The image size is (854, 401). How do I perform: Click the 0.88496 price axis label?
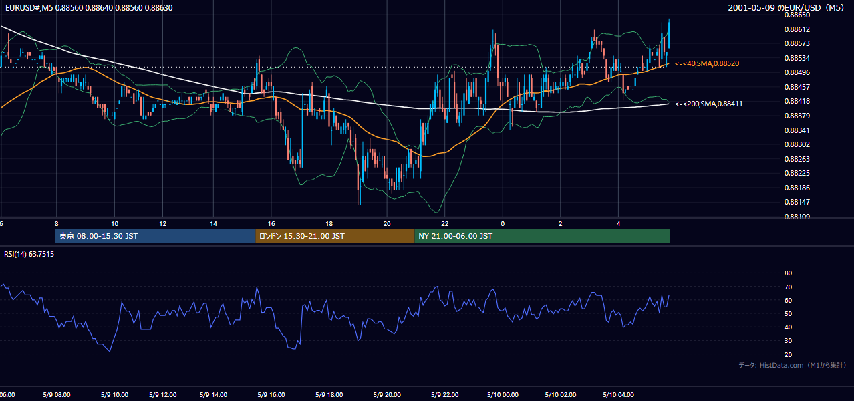[x=797, y=73]
